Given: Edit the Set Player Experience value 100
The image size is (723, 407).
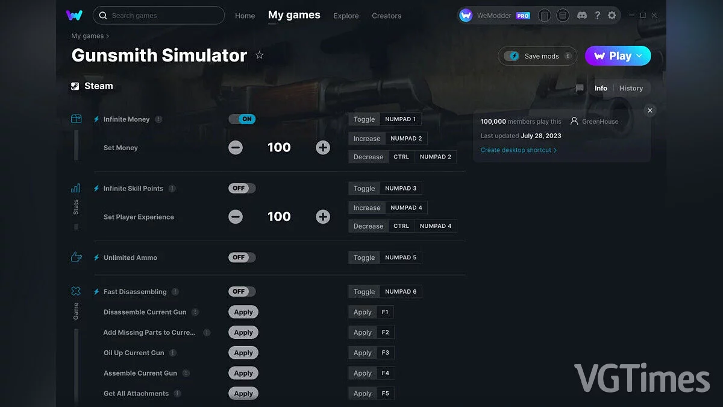Looking at the screenshot, I should 279,217.
